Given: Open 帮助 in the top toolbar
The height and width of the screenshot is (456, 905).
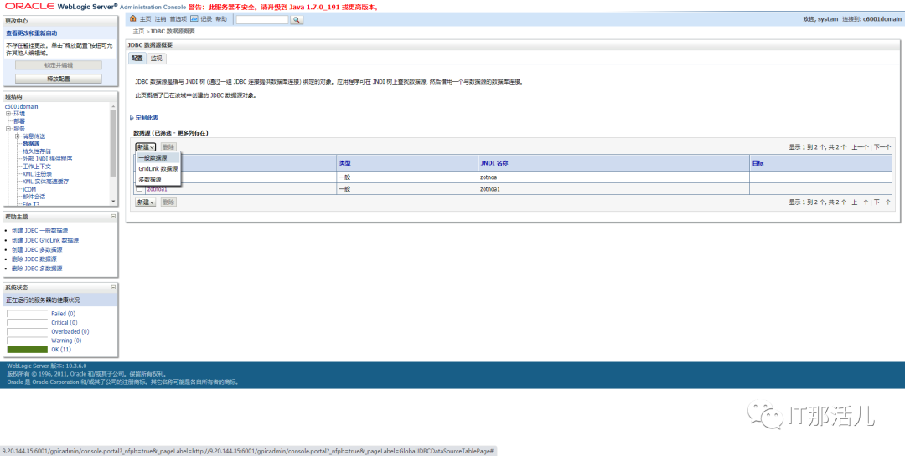Looking at the screenshot, I should [221, 19].
